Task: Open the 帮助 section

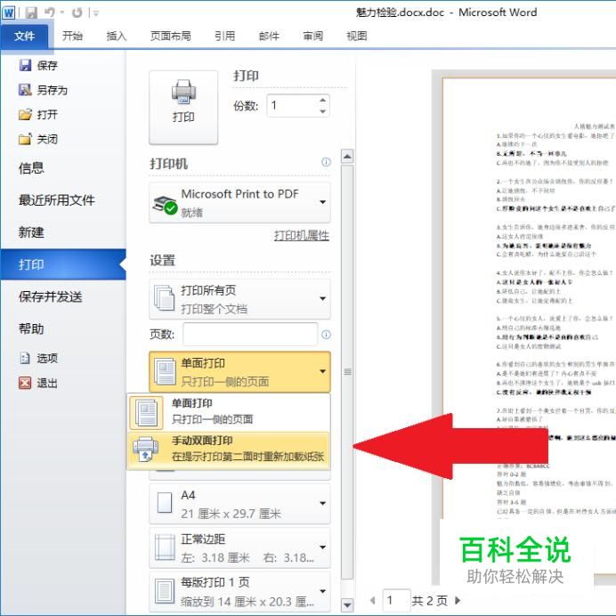Action: 31,328
